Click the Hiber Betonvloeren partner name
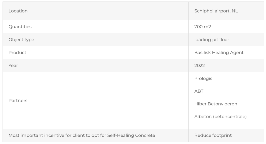Viewport: 266px width, 144px height. [x=216, y=104]
